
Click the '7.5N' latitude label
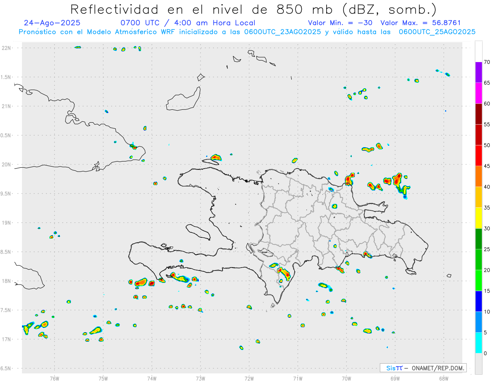click(x=6, y=310)
